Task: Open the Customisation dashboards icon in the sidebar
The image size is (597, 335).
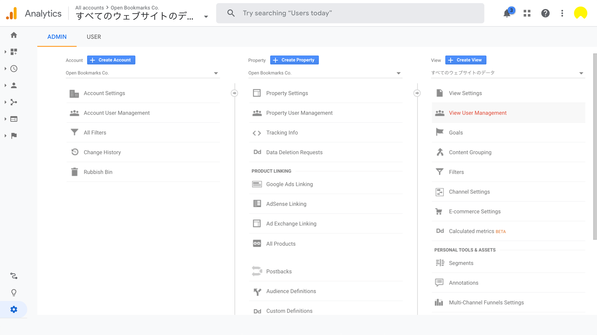Action: pos(14,52)
